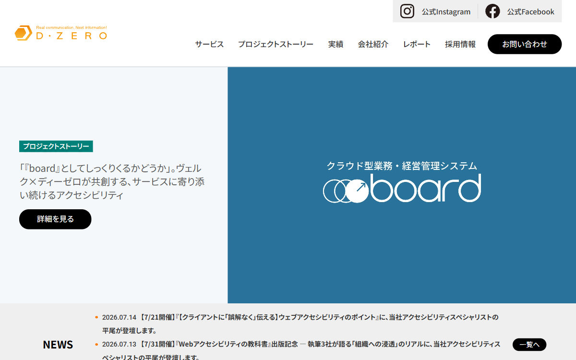Open the 2026.07.14 news item

[x=300, y=324]
